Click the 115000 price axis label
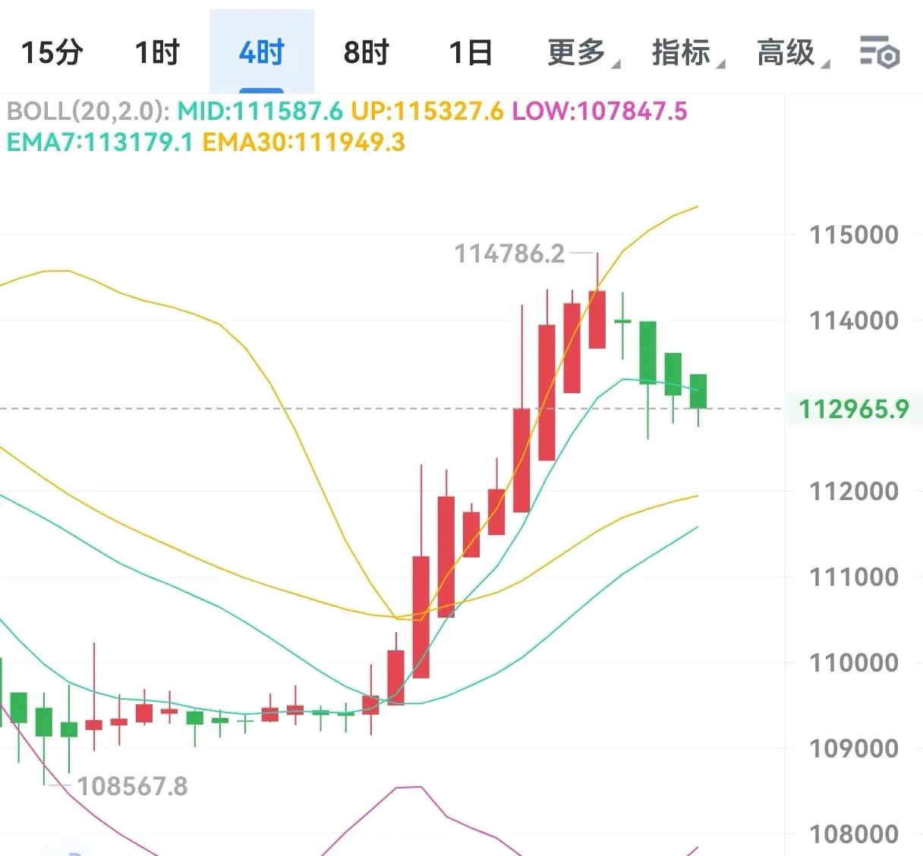This screenshot has width=923, height=856. click(854, 234)
